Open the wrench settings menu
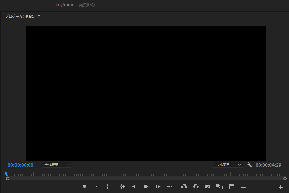This screenshot has width=289, height=193. click(249, 165)
